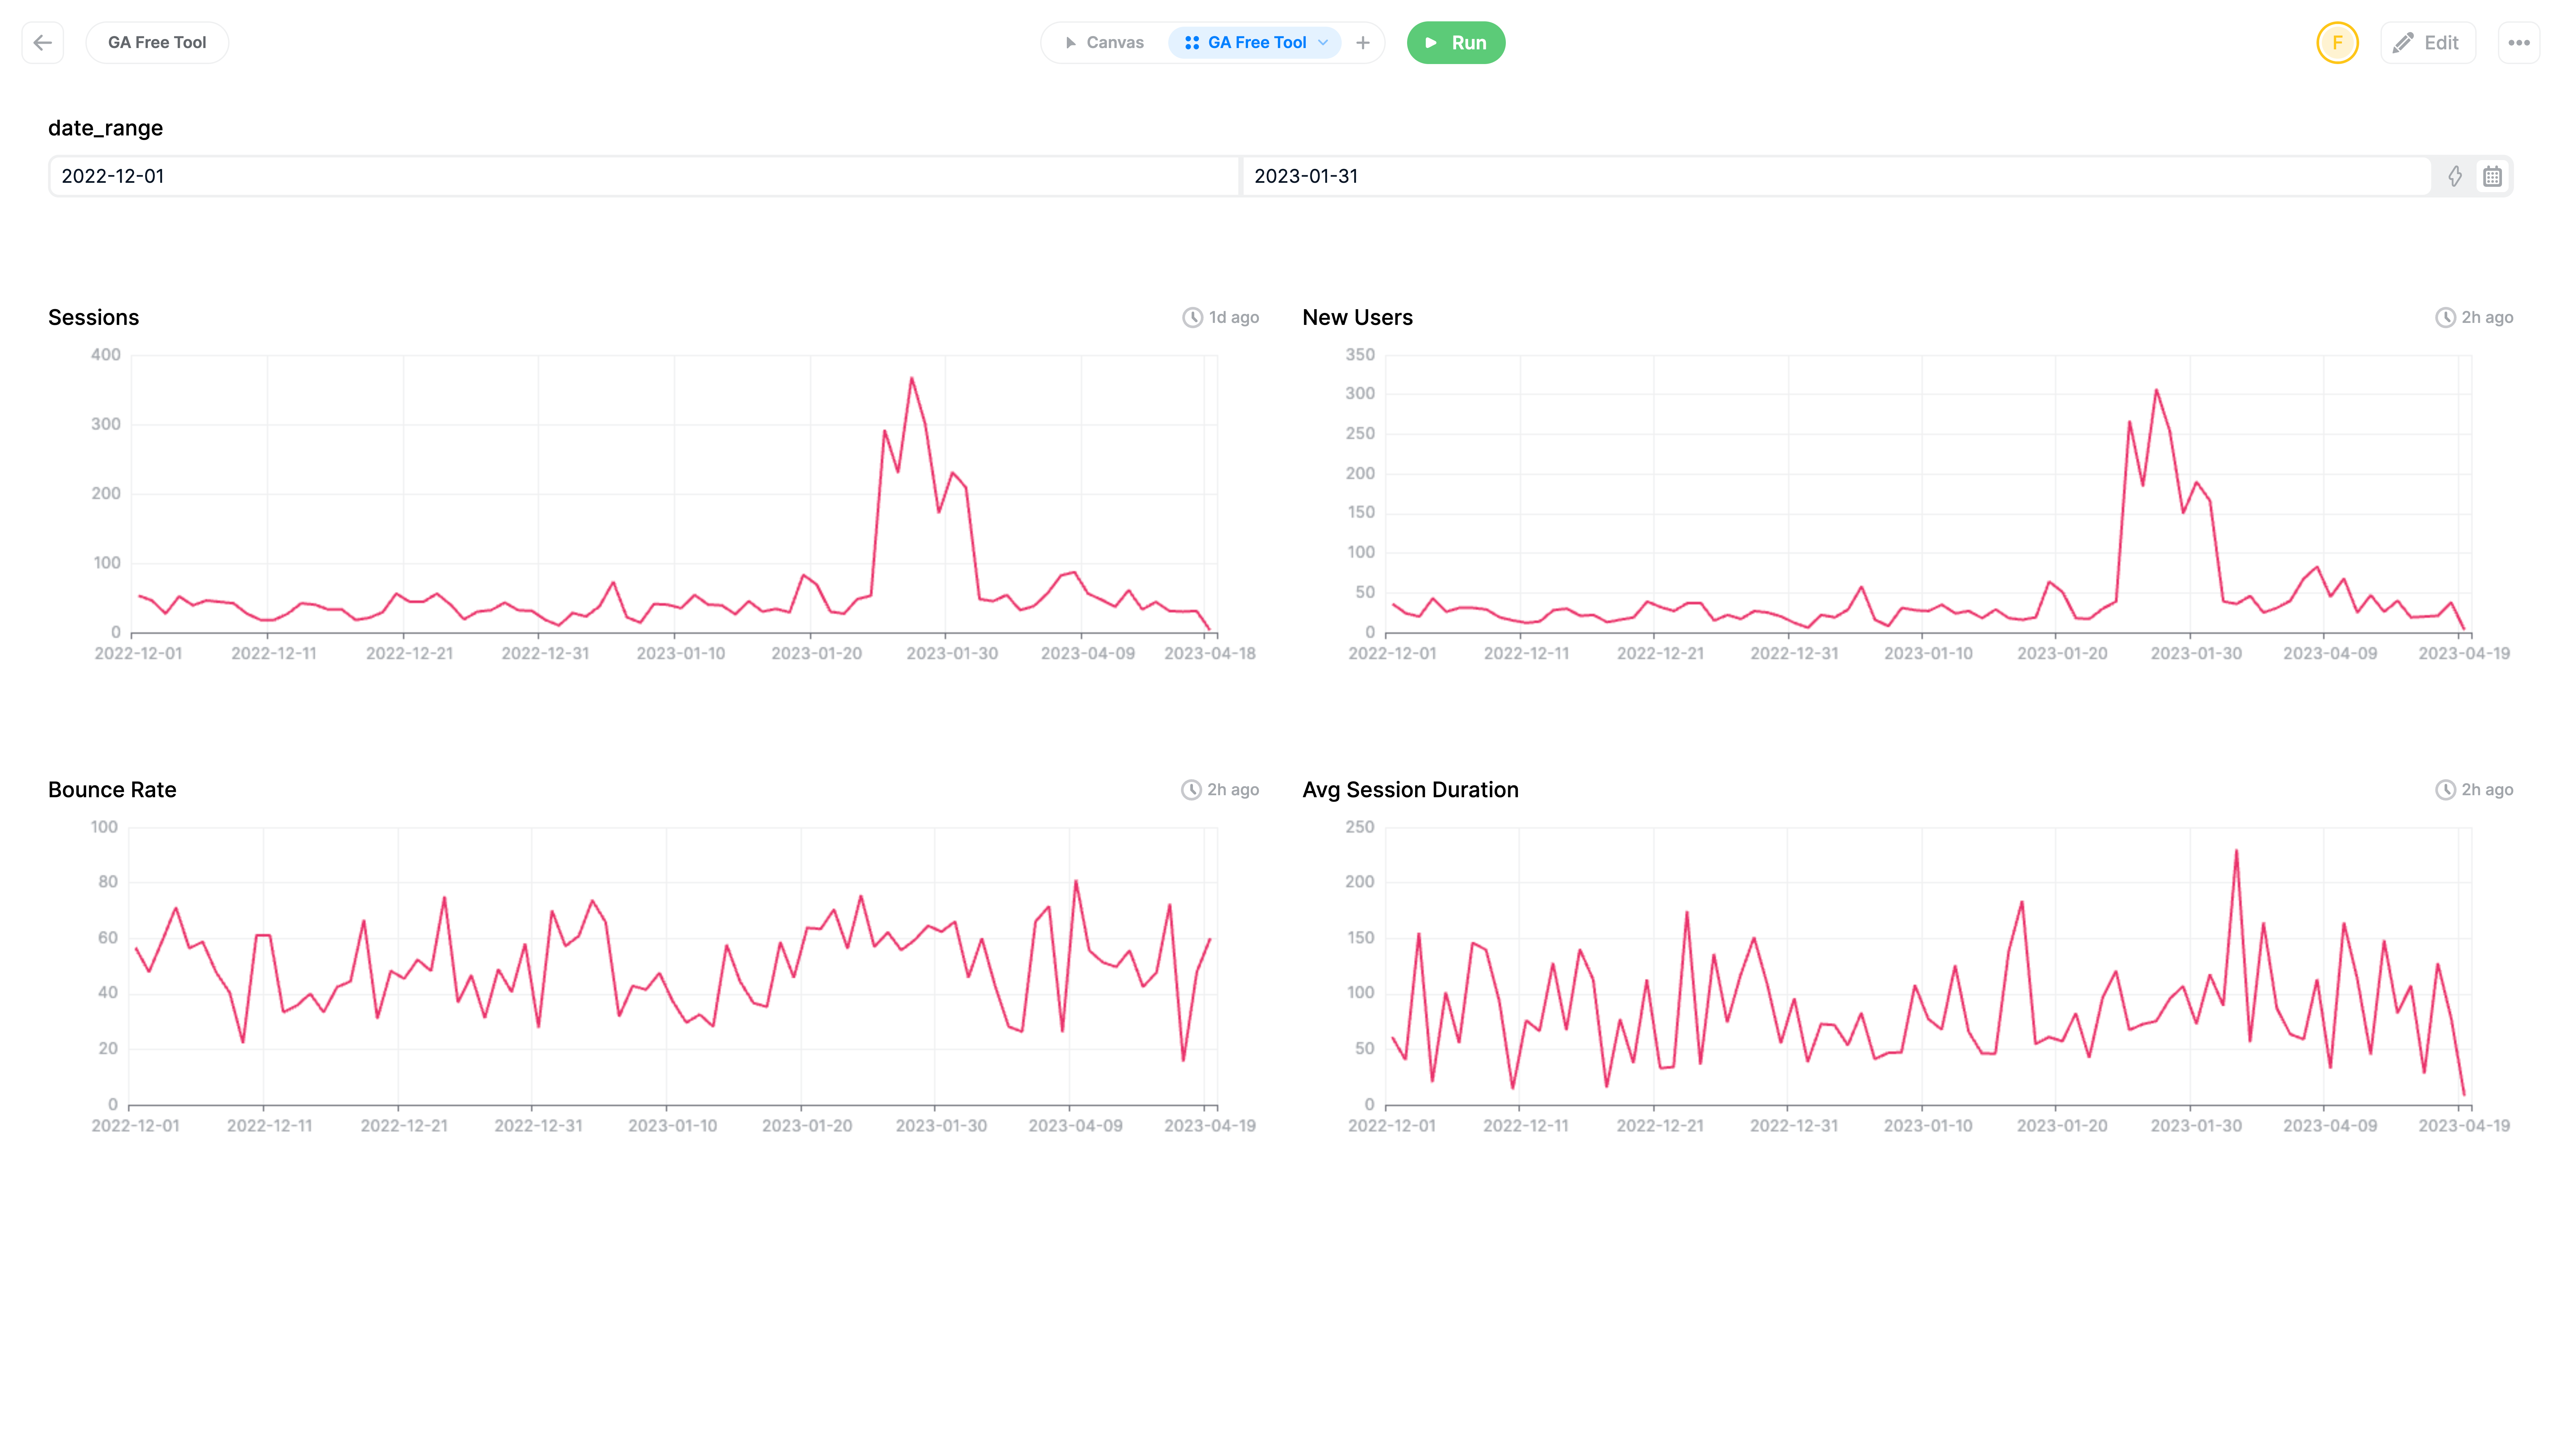Click the 2023-01-20 label on Bounce Rate axis

point(807,1126)
